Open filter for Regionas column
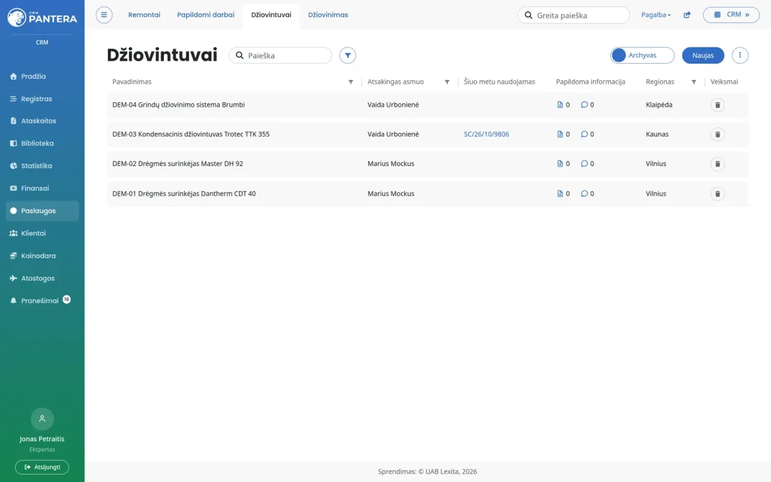This screenshot has height=482, width=771. tap(694, 82)
